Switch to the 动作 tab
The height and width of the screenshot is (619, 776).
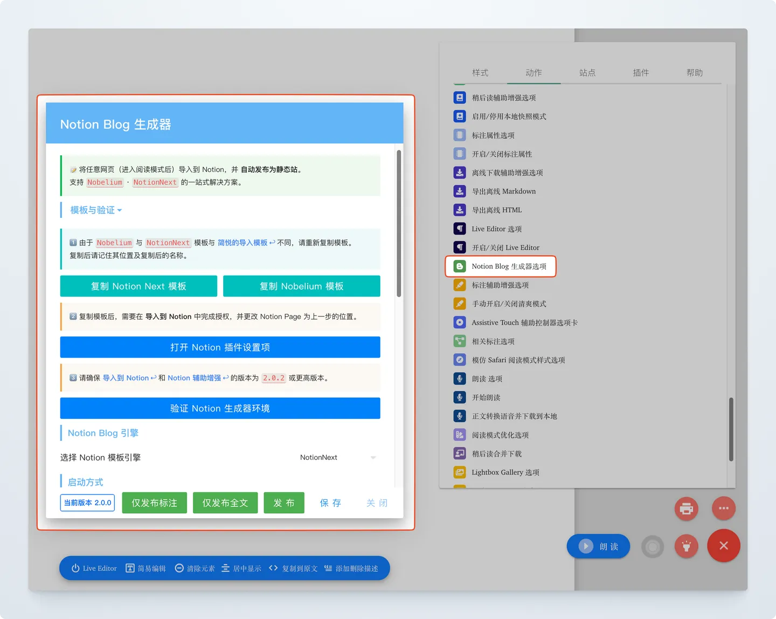click(533, 73)
